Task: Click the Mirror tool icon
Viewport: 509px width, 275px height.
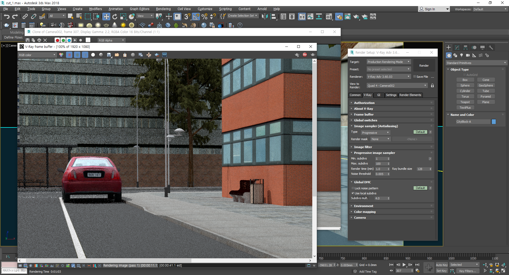Action: pos(265,16)
